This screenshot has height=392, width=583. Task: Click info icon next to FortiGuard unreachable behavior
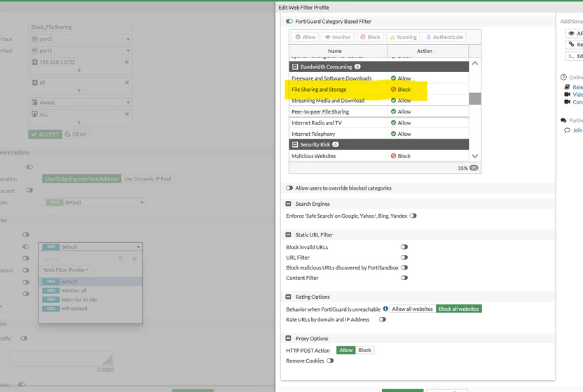point(385,309)
